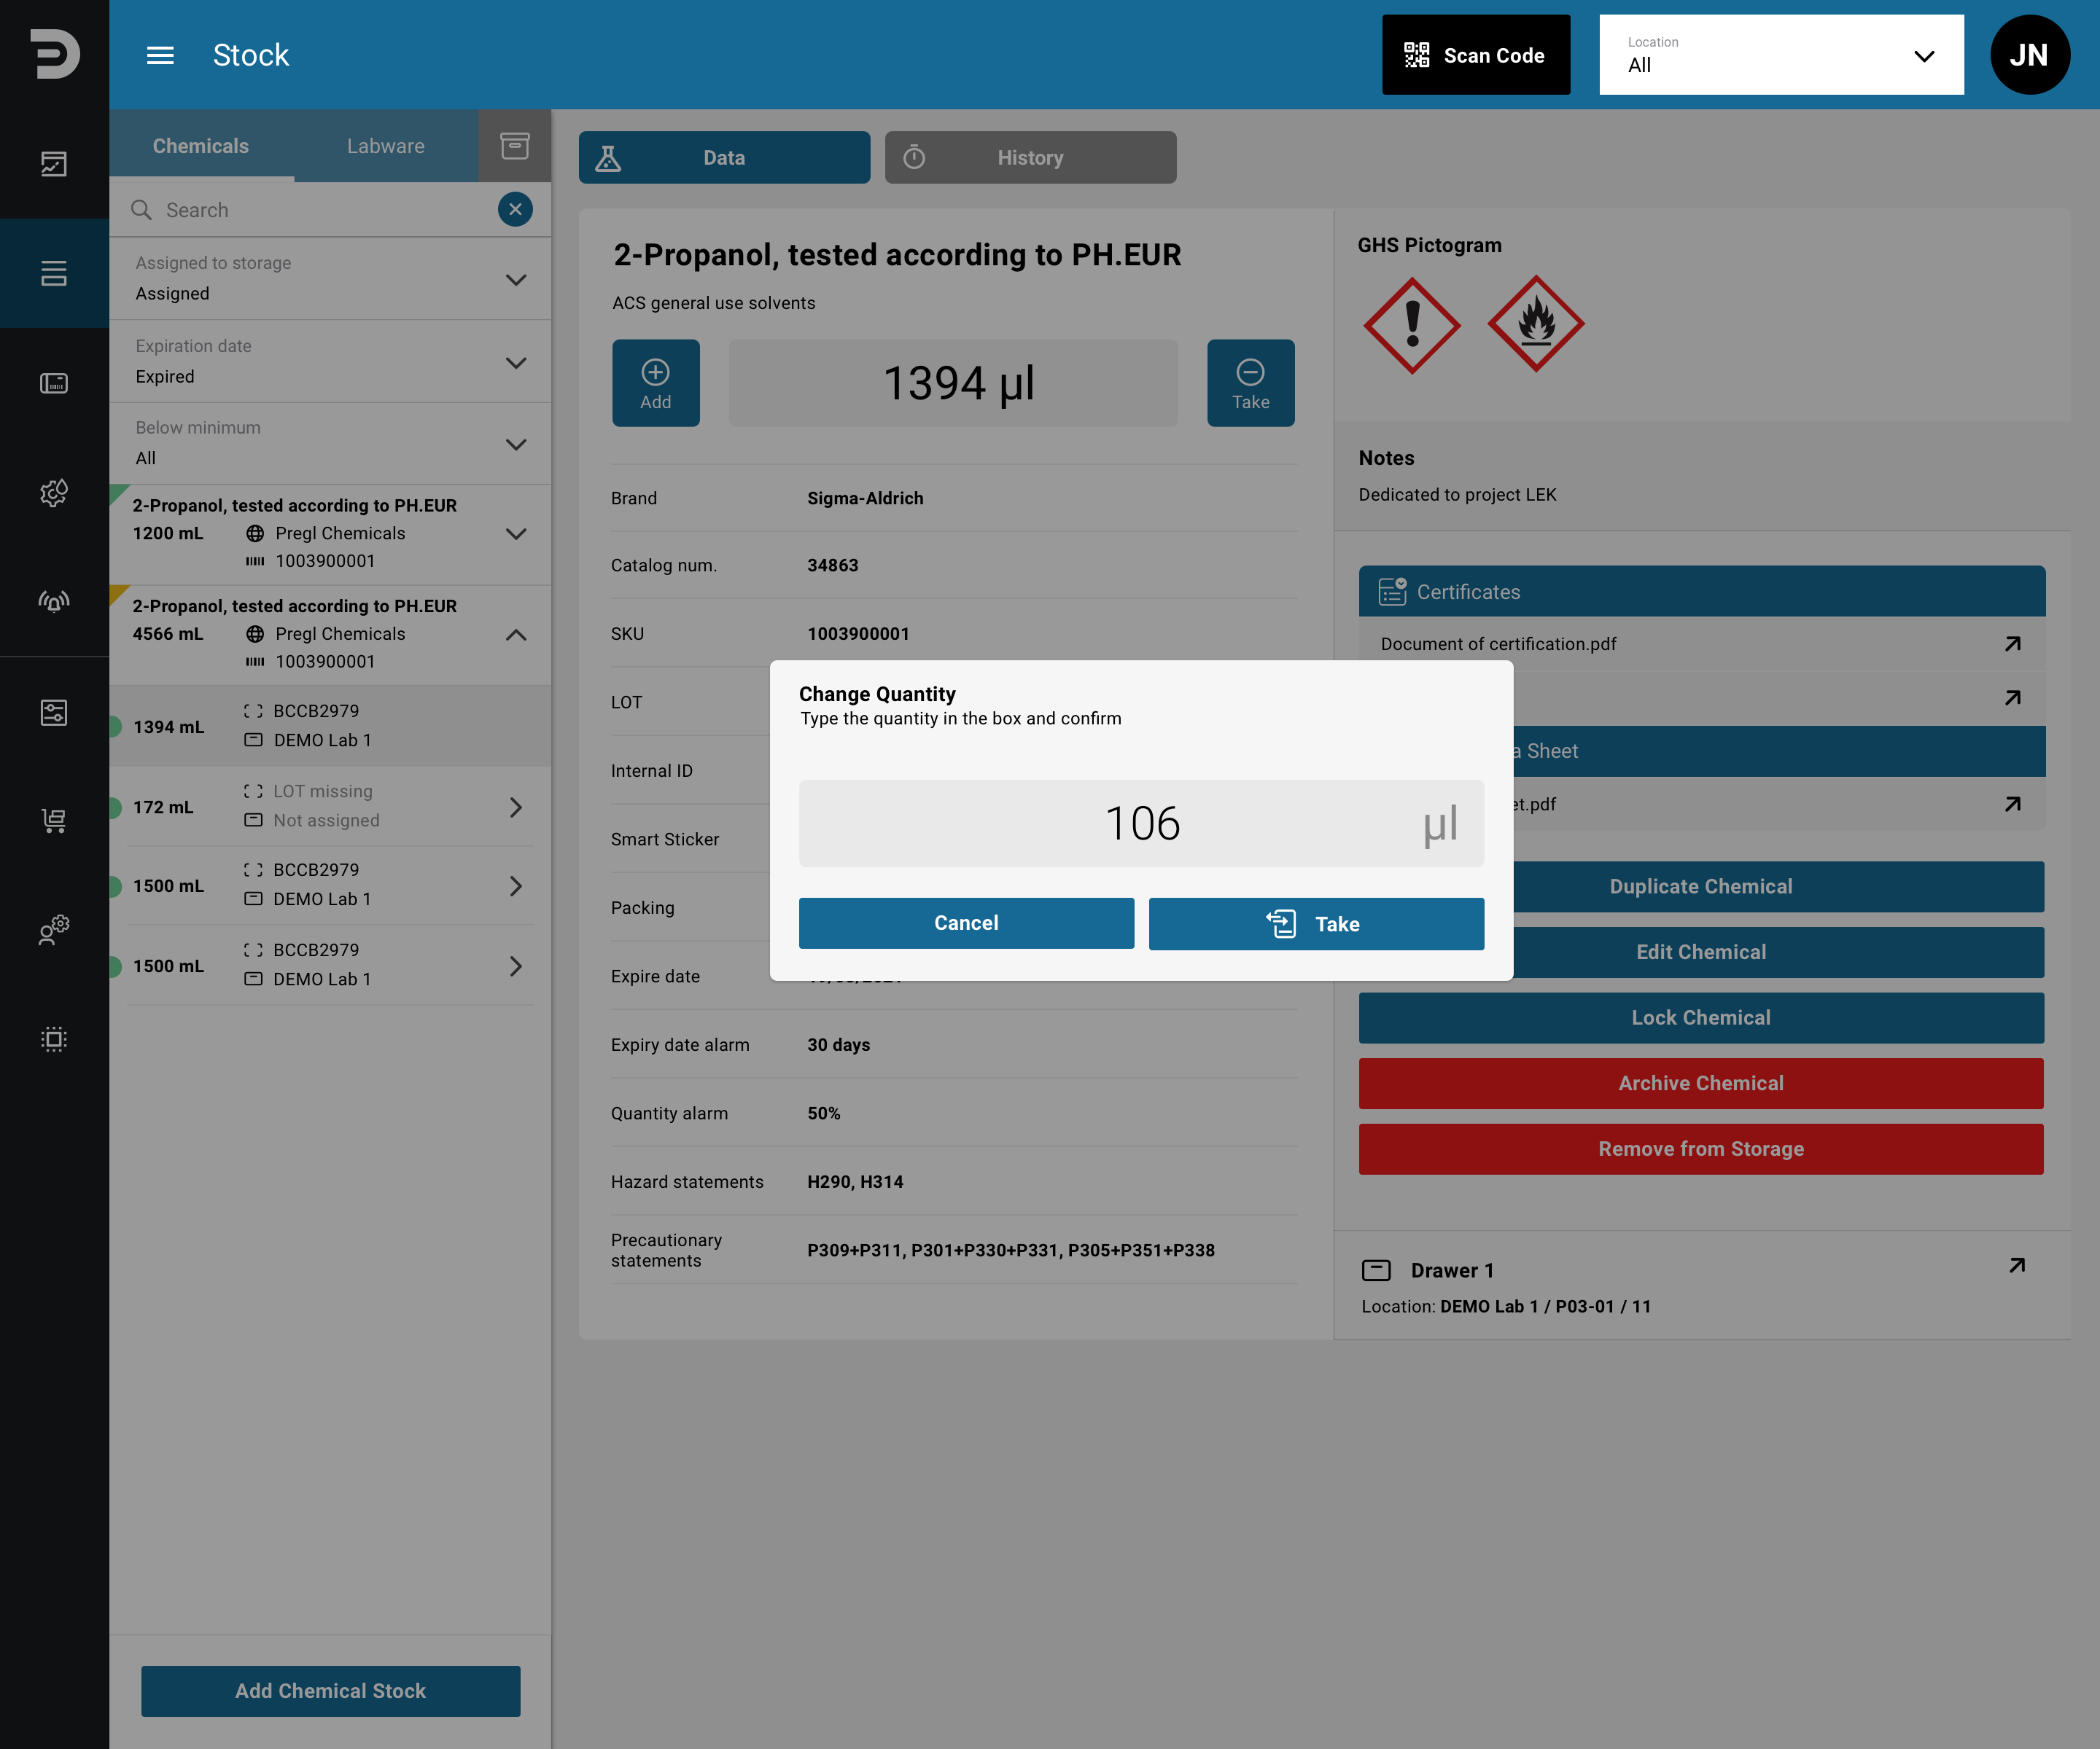Clear the search field with X button
2100x1749 pixels.
(x=515, y=209)
